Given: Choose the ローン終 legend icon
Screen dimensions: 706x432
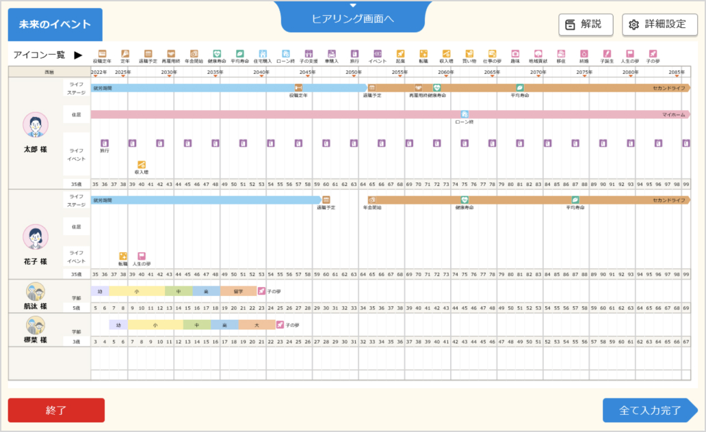Looking at the screenshot, I should click(x=286, y=53).
